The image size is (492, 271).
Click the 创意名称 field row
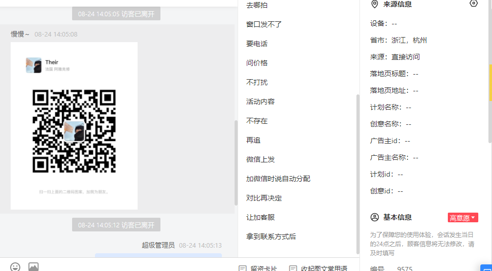coord(390,124)
